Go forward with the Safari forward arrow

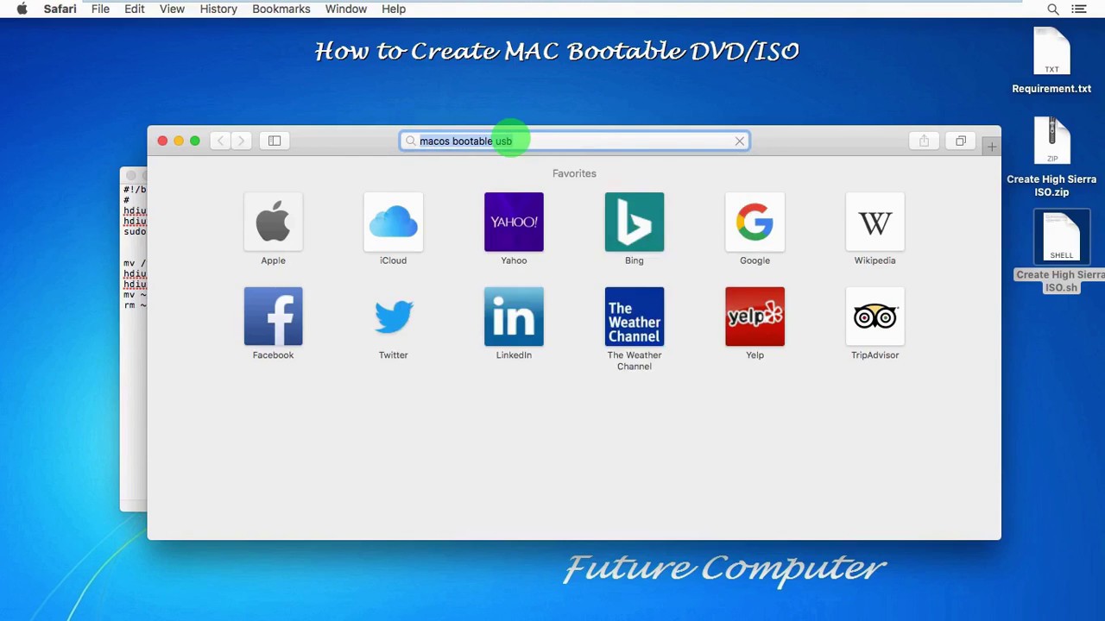(241, 141)
